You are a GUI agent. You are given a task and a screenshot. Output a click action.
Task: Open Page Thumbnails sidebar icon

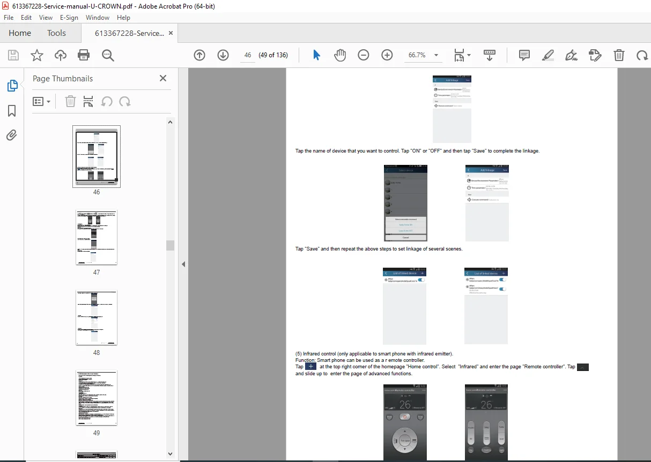coord(12,86)
